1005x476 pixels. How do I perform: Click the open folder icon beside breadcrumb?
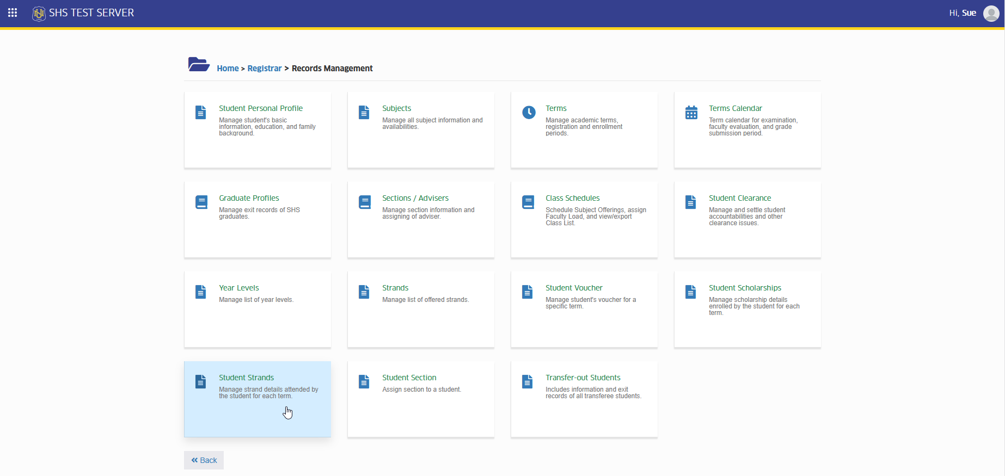199,64
